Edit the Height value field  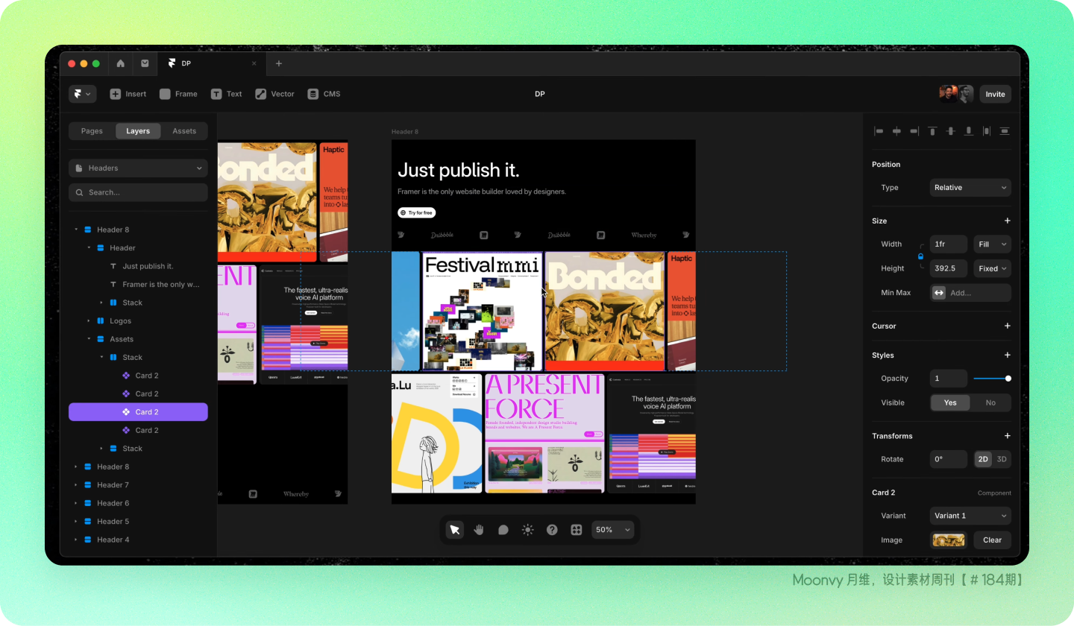[x=949, y=268]
